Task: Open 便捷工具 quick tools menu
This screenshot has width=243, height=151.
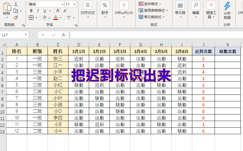Action: (211, 10)
